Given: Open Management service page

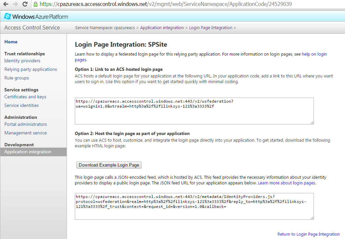Looking at the screenshot, I should (x=25, y=133).
